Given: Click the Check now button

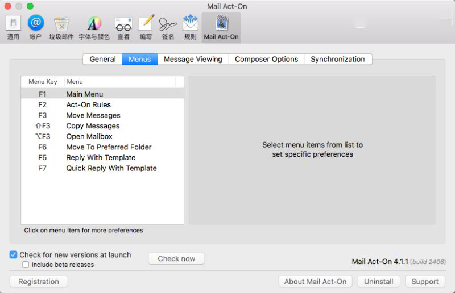Looking at the screenshot, I should [176, 258].
